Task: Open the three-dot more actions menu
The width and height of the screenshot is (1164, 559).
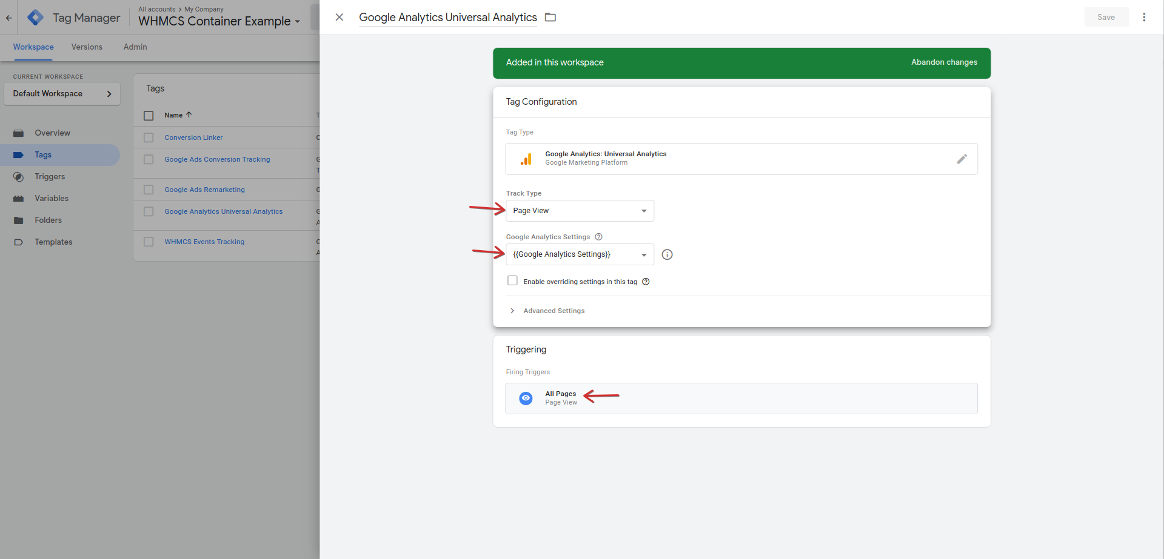Action: coord(1144,18)
